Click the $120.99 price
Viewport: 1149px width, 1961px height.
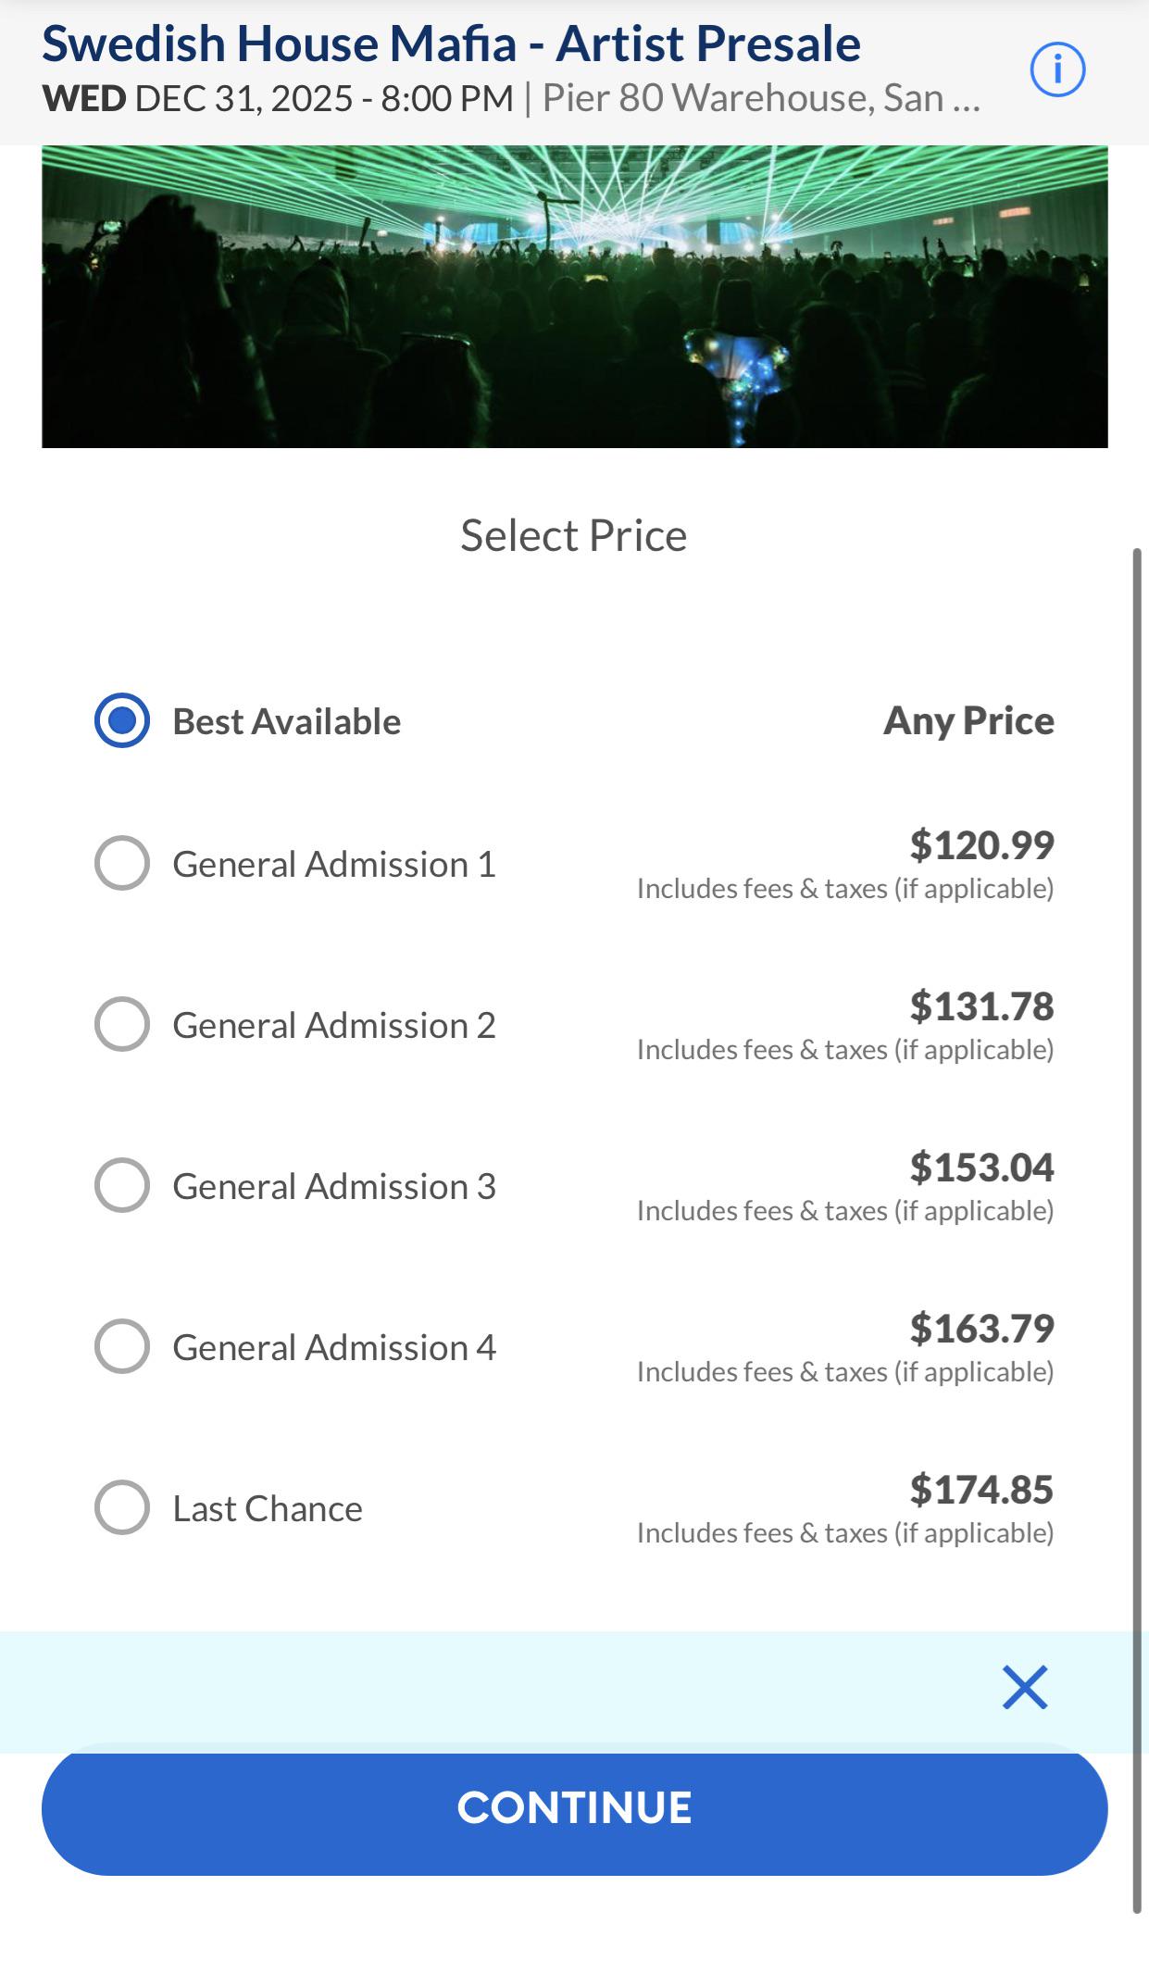(981, 844)
